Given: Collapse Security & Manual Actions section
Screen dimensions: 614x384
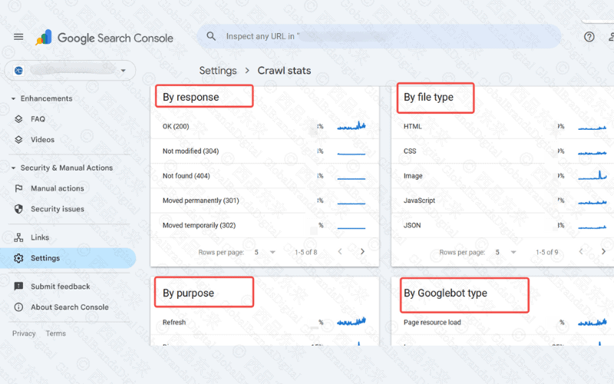Looking at the screenshot, I should pyautogui.click(x=13, y=167).
